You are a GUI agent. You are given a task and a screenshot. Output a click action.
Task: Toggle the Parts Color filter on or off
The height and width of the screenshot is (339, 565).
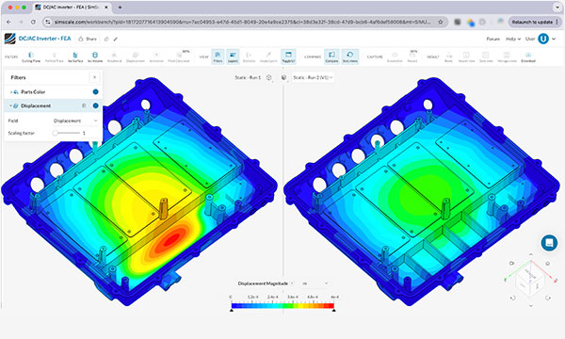tap(95, 92)
